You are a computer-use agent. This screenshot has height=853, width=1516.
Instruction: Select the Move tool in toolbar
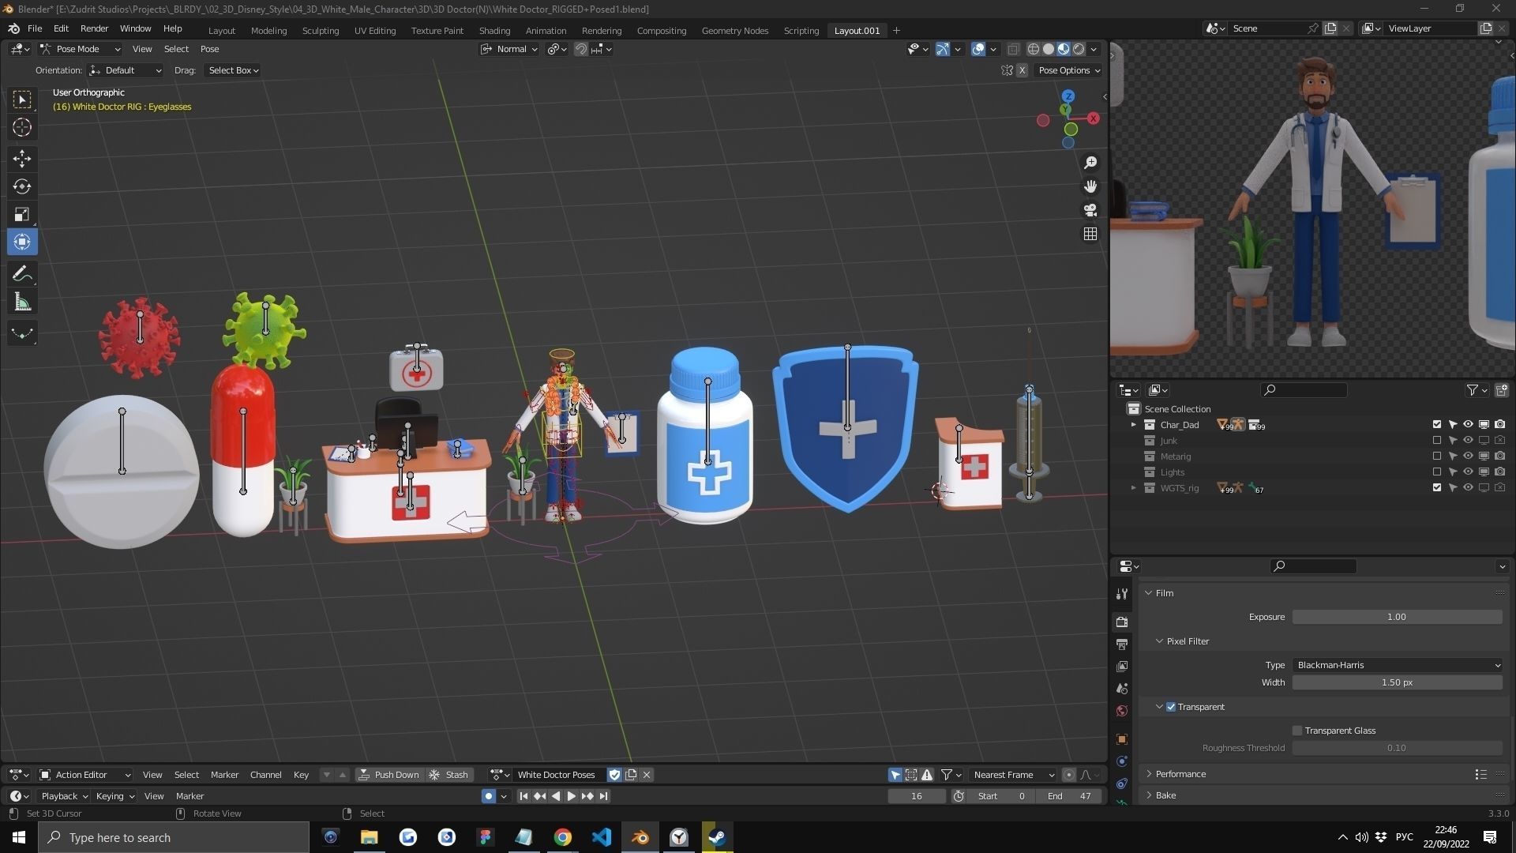pyautogui.click(x=22, y=158)
